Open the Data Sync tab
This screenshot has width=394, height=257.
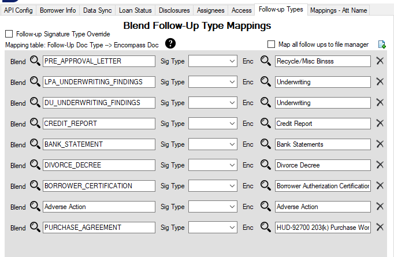pyautogui.click(x=98, y=10)
